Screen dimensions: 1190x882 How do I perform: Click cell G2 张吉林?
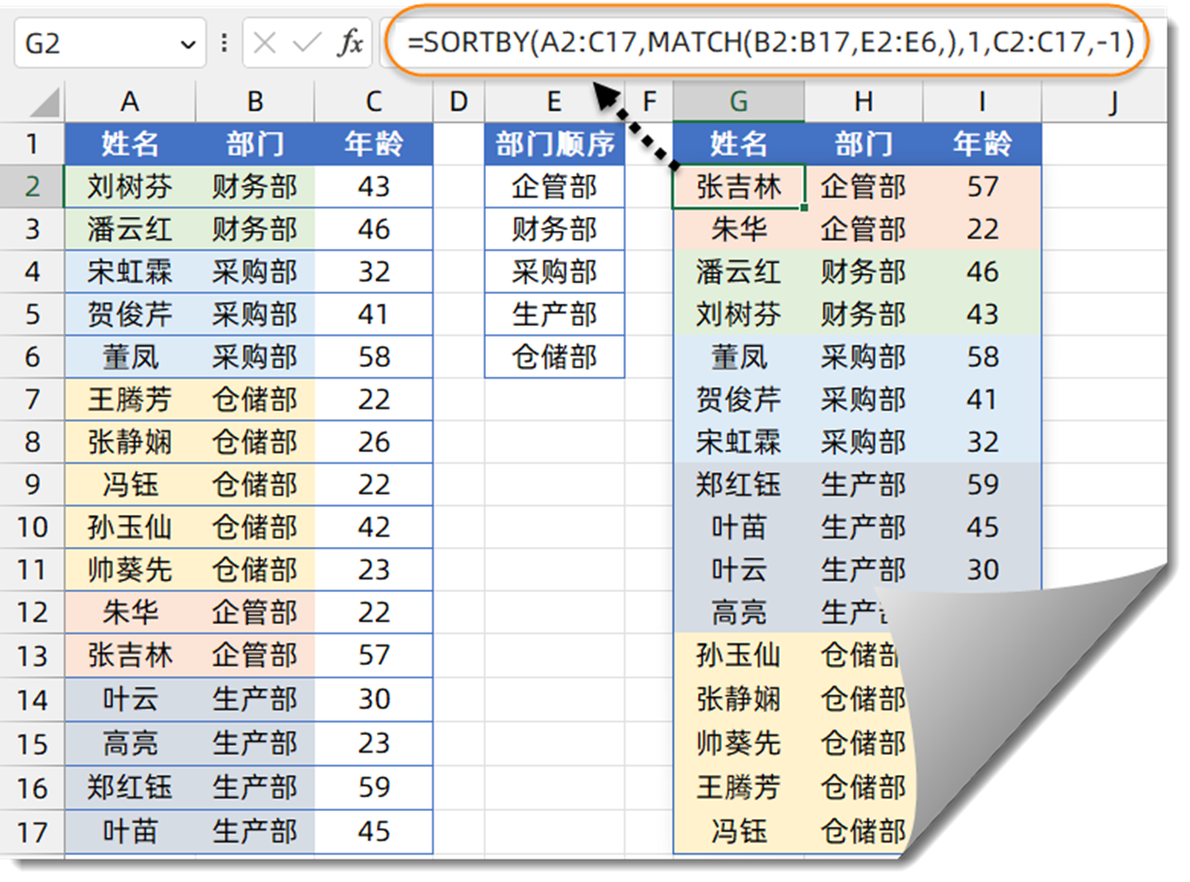coord(739,186)
